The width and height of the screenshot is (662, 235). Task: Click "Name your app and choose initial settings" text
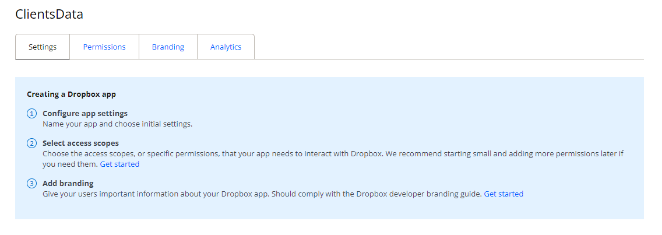pyautogui.click(x=117, y=124)
